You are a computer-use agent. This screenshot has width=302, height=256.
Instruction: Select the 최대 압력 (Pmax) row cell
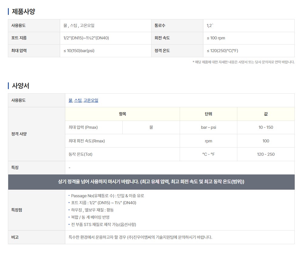pyautogui.click(x=83, y=127)
